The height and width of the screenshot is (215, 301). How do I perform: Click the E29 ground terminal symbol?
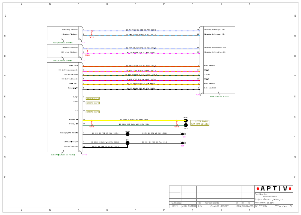click(184, 134)
